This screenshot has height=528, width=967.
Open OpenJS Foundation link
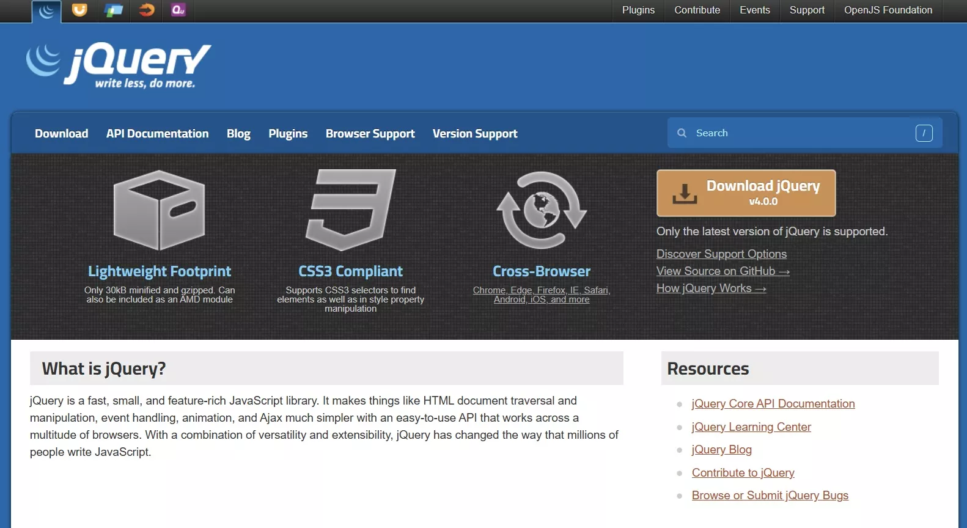tap(888, 10)
